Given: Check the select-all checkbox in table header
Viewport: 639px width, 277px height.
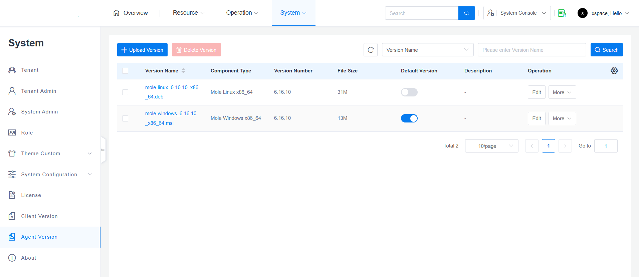Looking at the screenshot, I should 125,71.
